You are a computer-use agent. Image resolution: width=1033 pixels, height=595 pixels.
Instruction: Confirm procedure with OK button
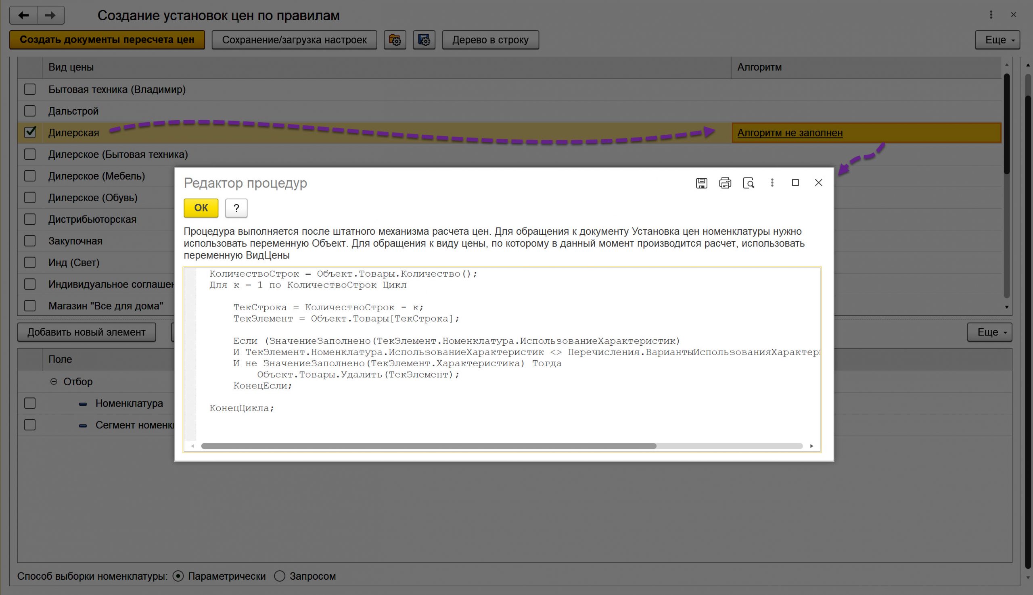[x=201, y=208]
